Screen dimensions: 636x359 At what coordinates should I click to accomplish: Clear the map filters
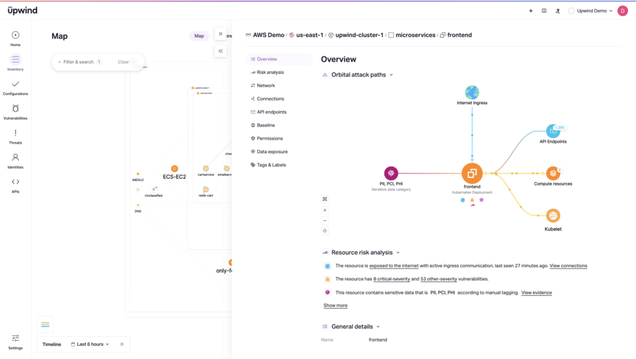[124, 62]
